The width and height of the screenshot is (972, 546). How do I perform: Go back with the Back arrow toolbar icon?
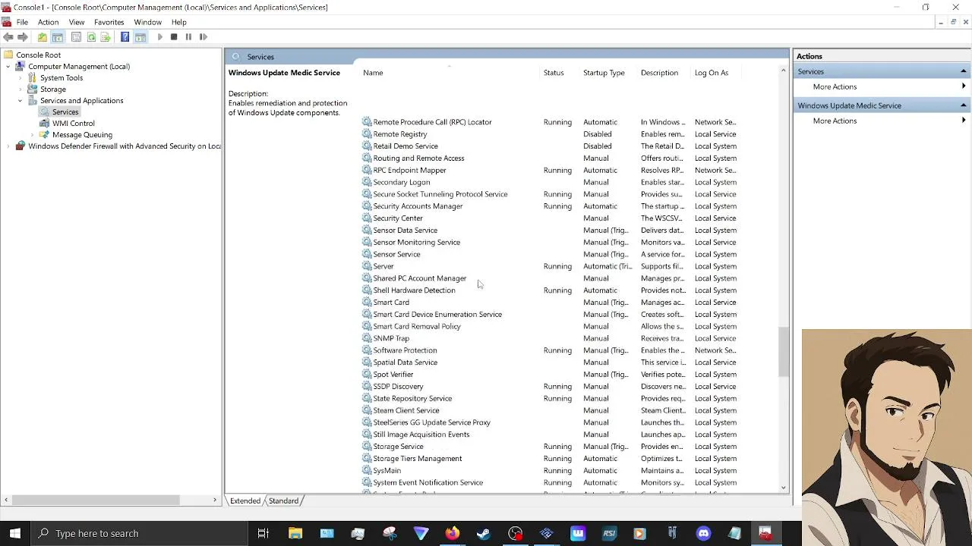(x=8, y=36)
